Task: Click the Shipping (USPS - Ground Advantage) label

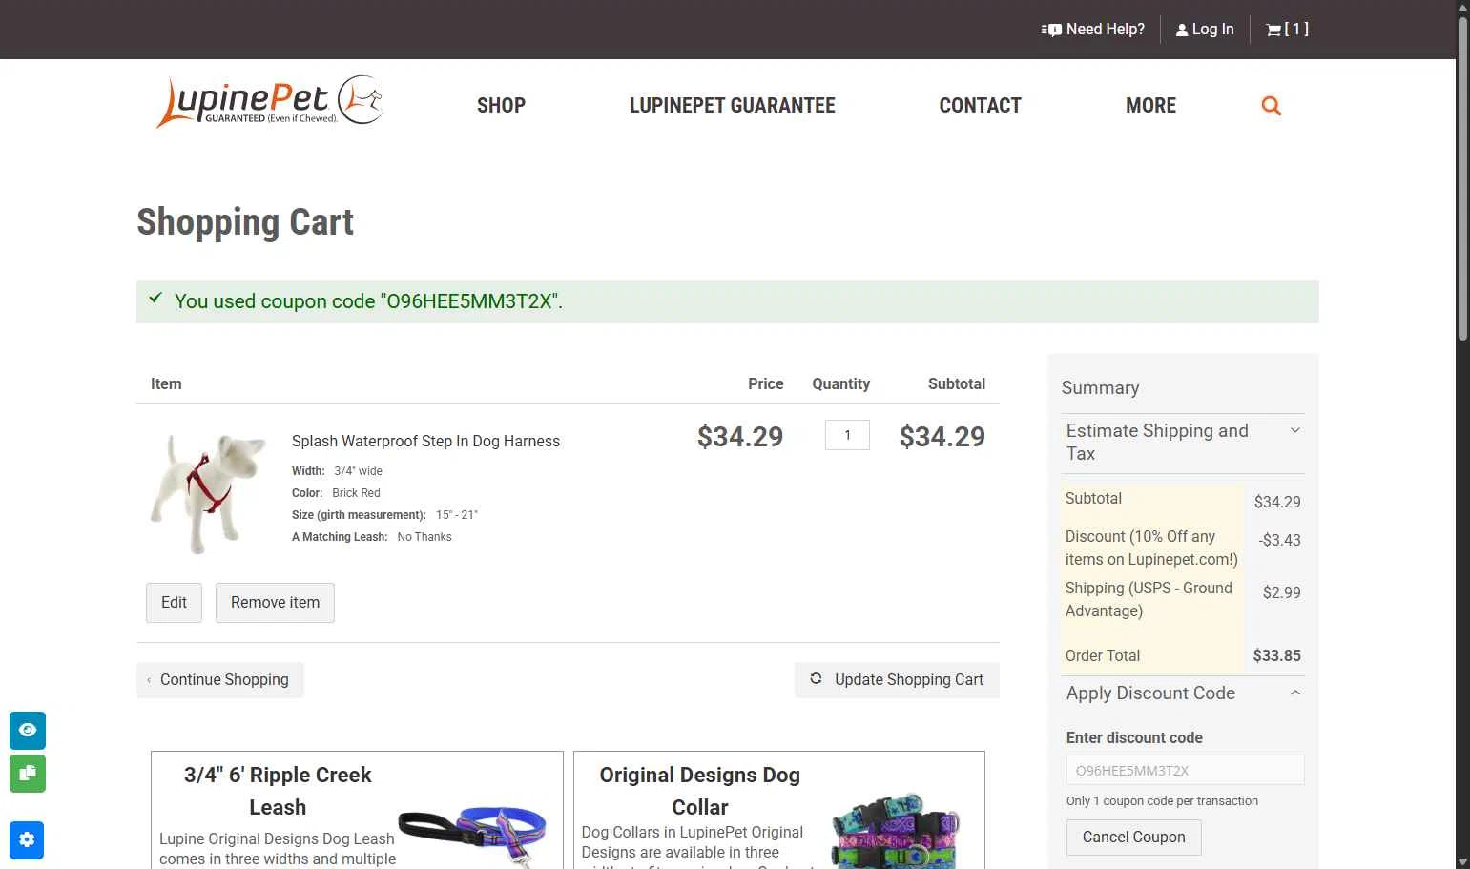Action: click(x=1149, y=599)
